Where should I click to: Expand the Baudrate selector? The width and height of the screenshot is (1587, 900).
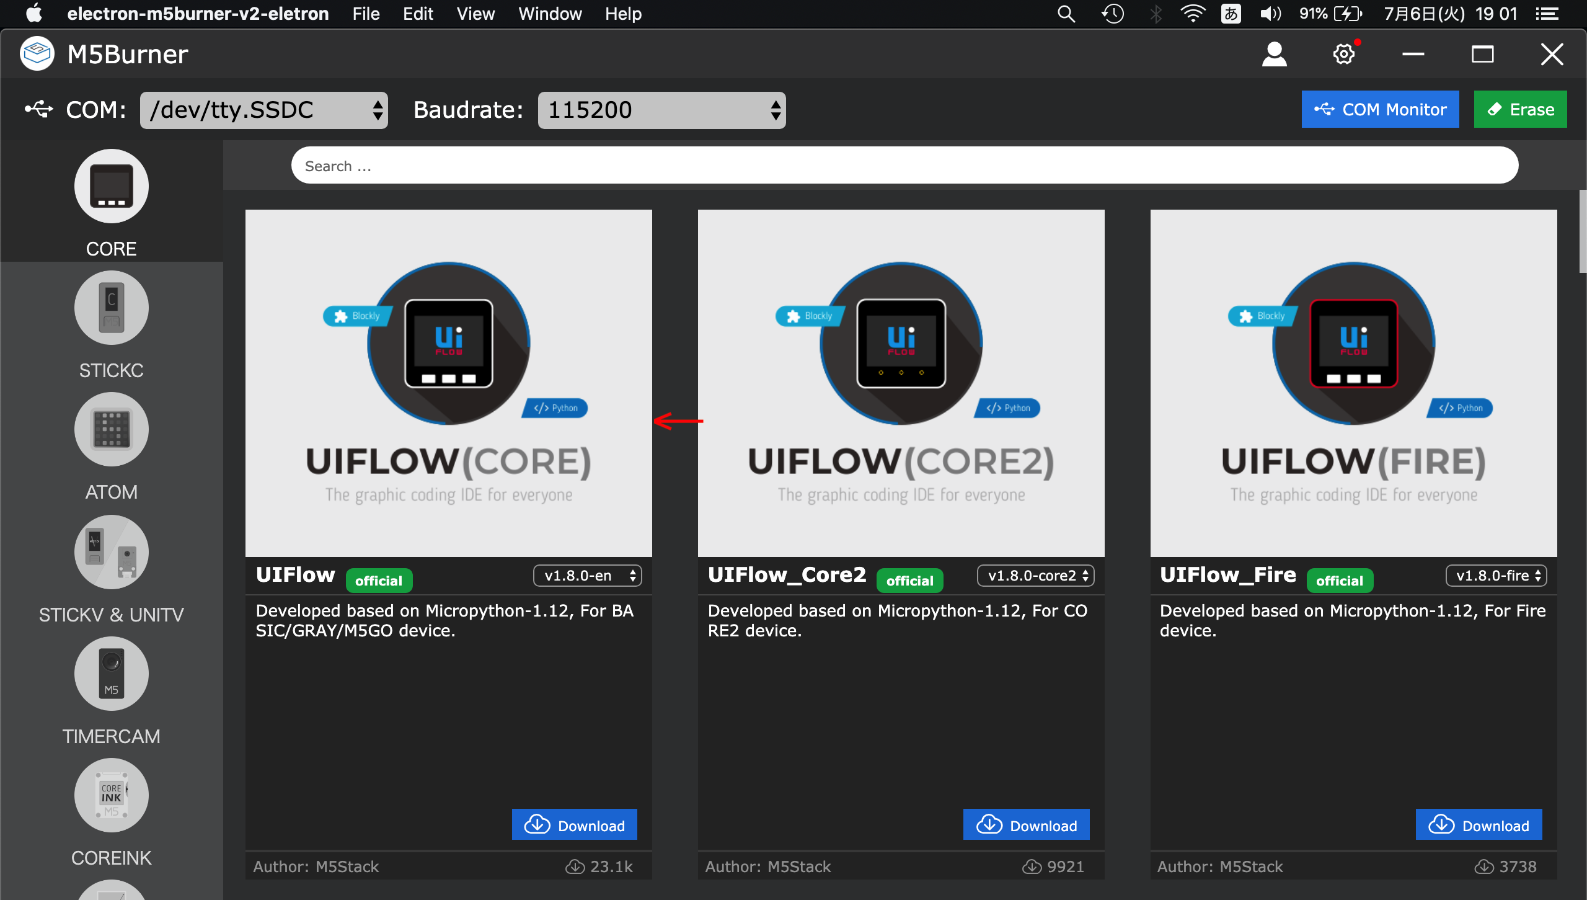(x=661, y=110)
